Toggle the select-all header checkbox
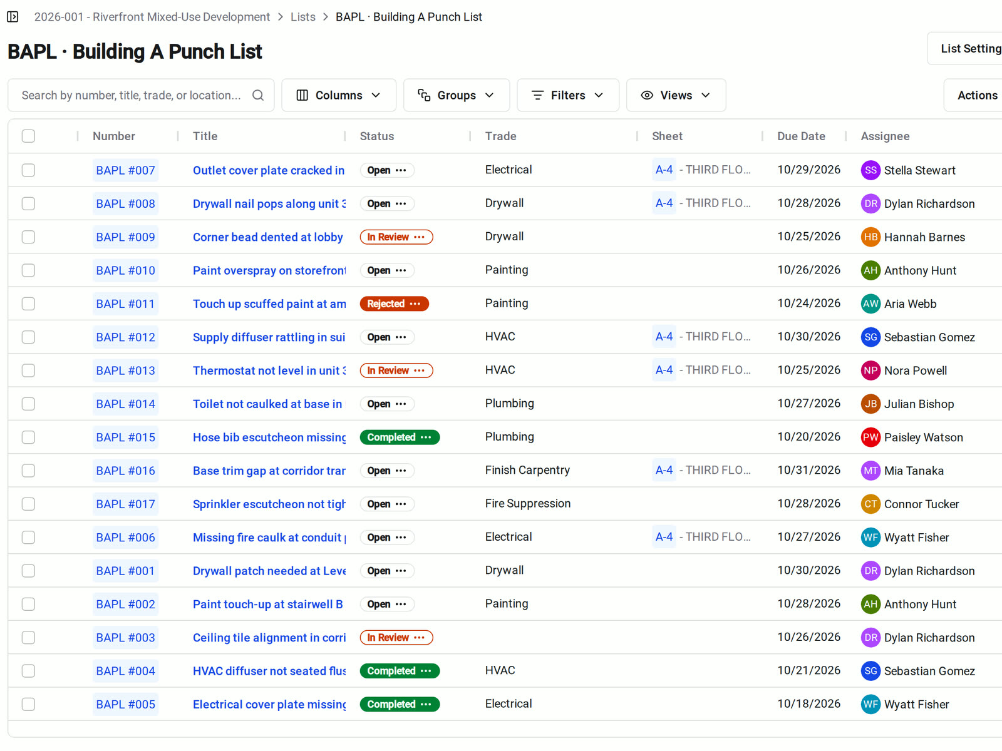 point(28,136)
